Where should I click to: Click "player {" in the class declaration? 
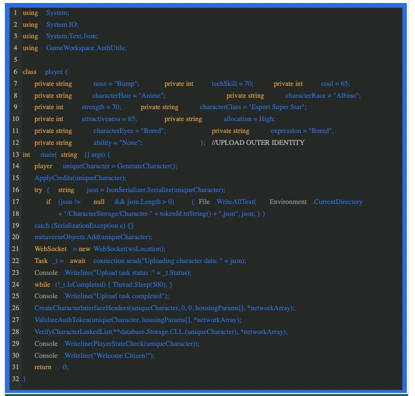[x=56, y=71]
